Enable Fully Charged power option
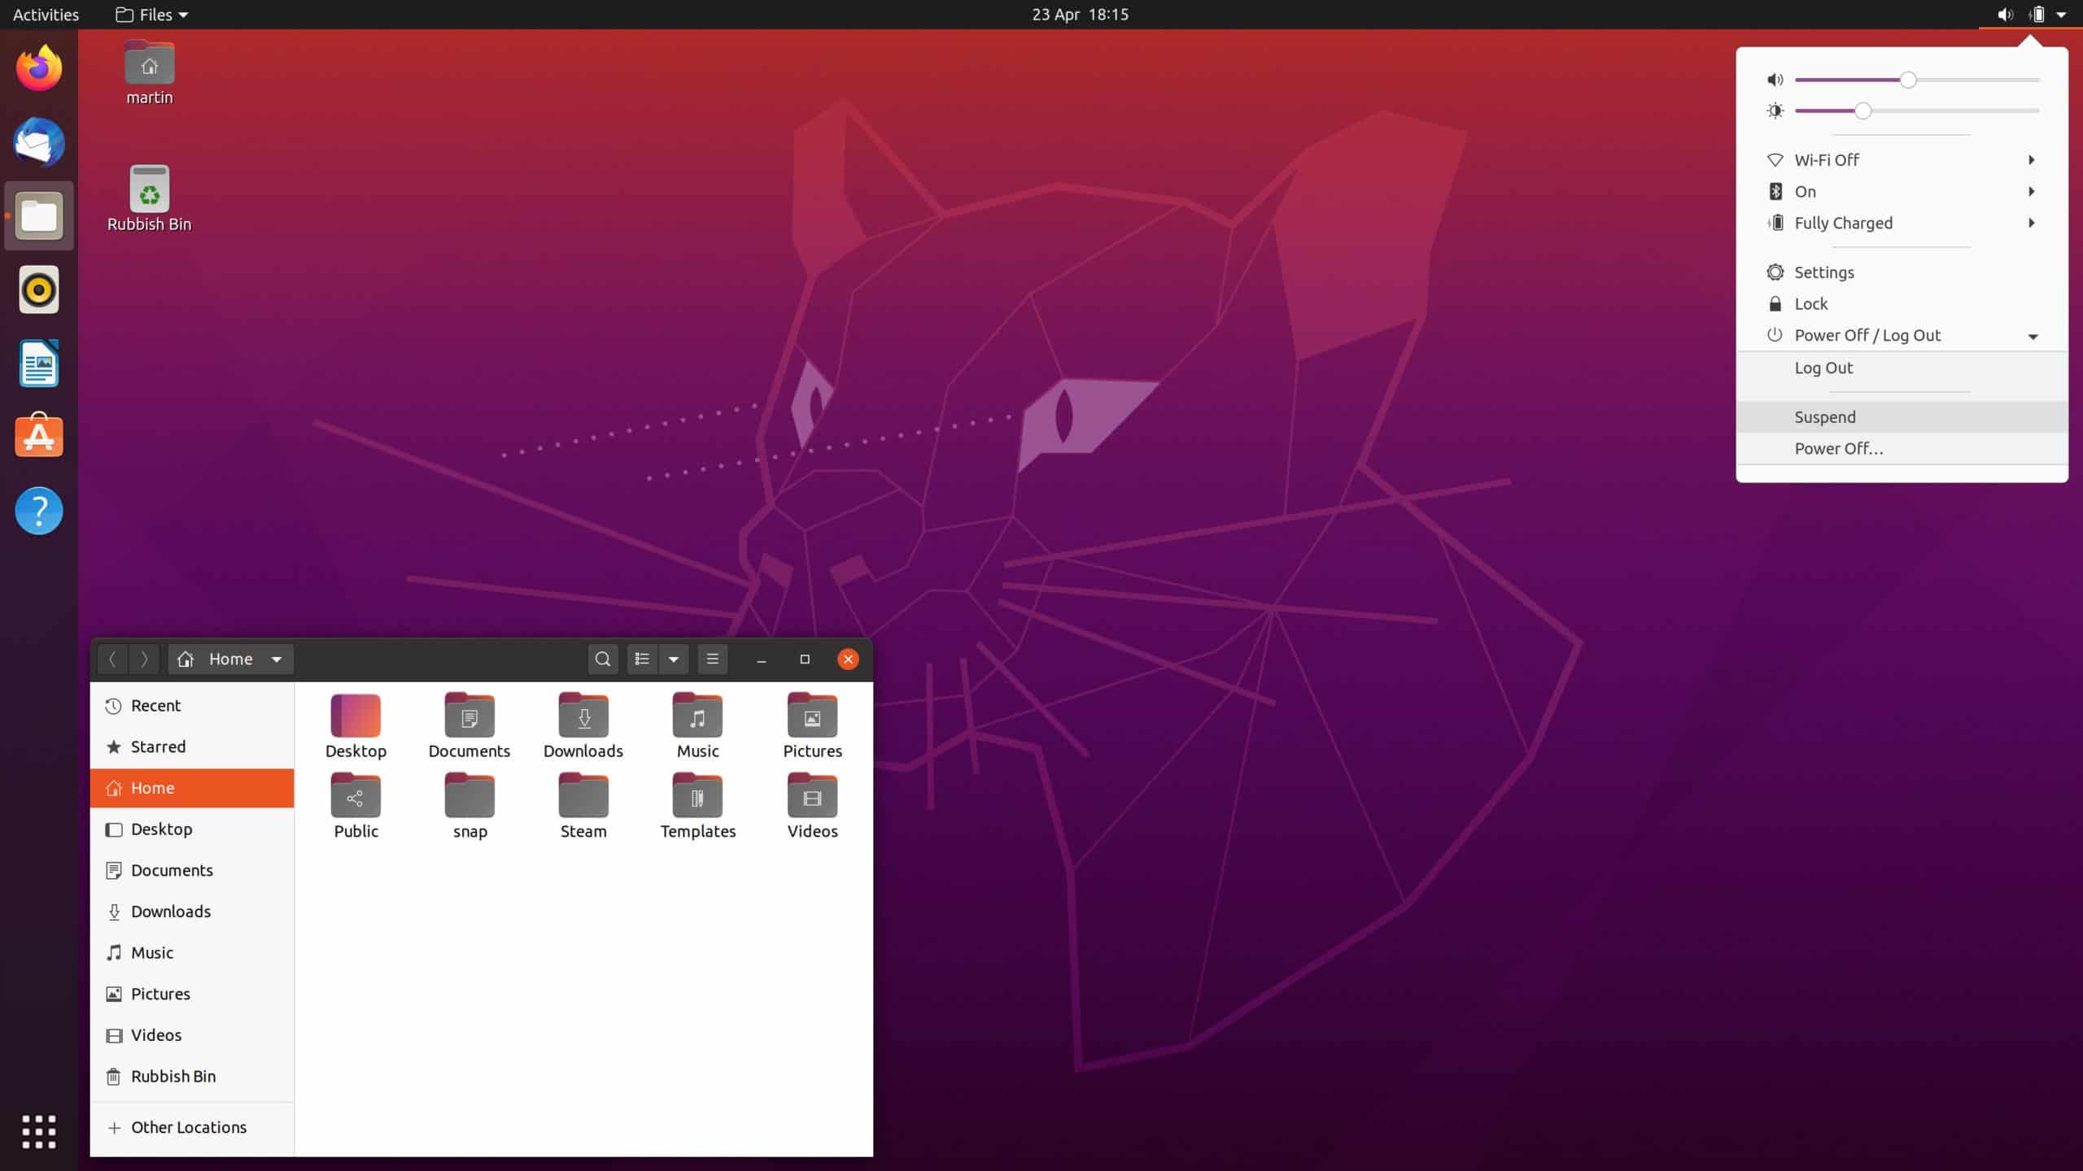This screenshot has width=2083, height=1171. (x=1902, y=223)
